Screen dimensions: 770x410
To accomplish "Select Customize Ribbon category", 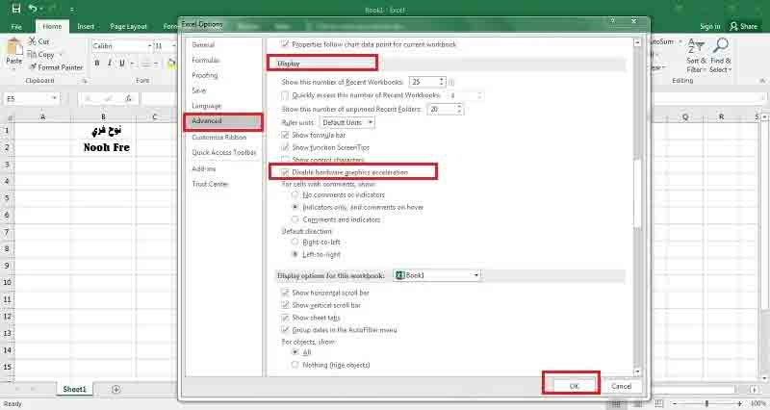I will click(219, 138).
